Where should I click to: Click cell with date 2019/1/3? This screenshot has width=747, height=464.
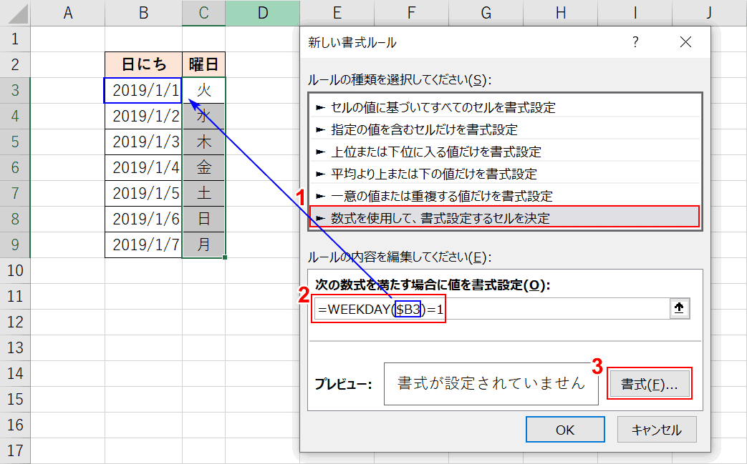click(143, 142)
